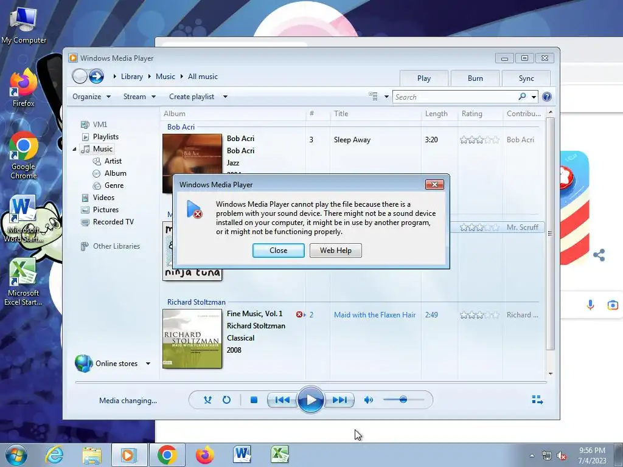This screenshot has width=623, height=467.
Task: Click Music in breadcrumb
Action: [x=165, y=77]
